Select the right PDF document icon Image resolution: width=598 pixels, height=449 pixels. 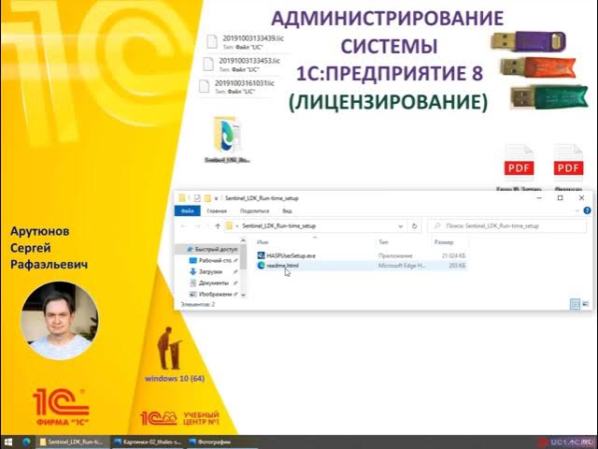(568, 167)
